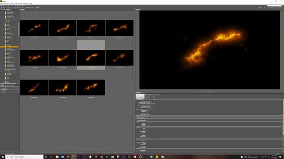Select second thumbnail in the middle row
This screenshot has height=159, width=284.
point(63,58)
